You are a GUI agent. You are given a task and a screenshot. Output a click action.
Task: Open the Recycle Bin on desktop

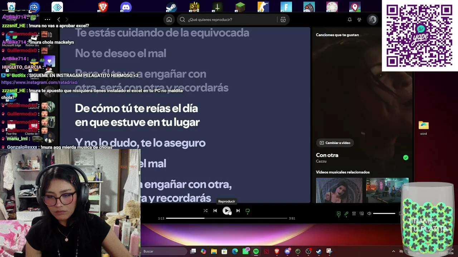point(11,7)
